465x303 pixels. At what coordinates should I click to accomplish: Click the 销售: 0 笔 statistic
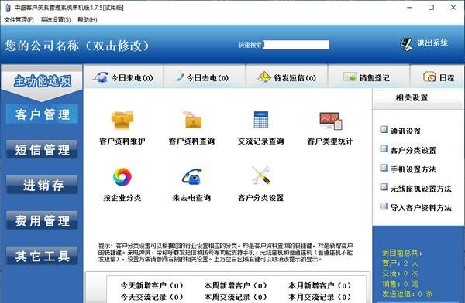click(x=401, y=284)
